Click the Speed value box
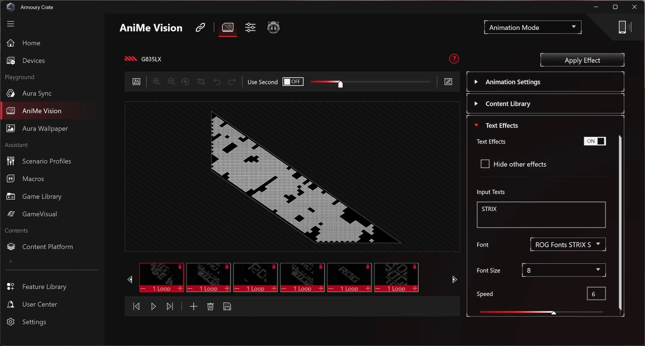Screen dimensions: 645x346 (x=596, y=294)
